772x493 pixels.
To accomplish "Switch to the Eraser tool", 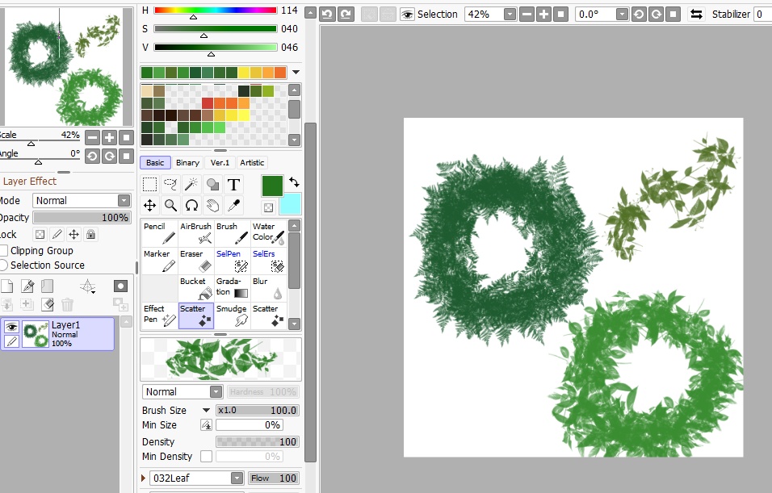I will 195,260.
